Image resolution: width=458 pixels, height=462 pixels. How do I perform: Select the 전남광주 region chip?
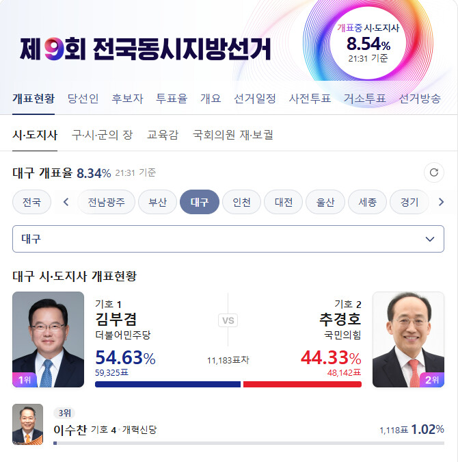pos(106,202)
